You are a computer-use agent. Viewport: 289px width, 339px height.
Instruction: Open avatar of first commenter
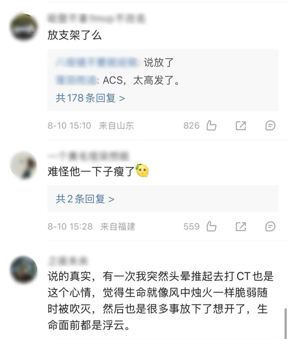24,28
